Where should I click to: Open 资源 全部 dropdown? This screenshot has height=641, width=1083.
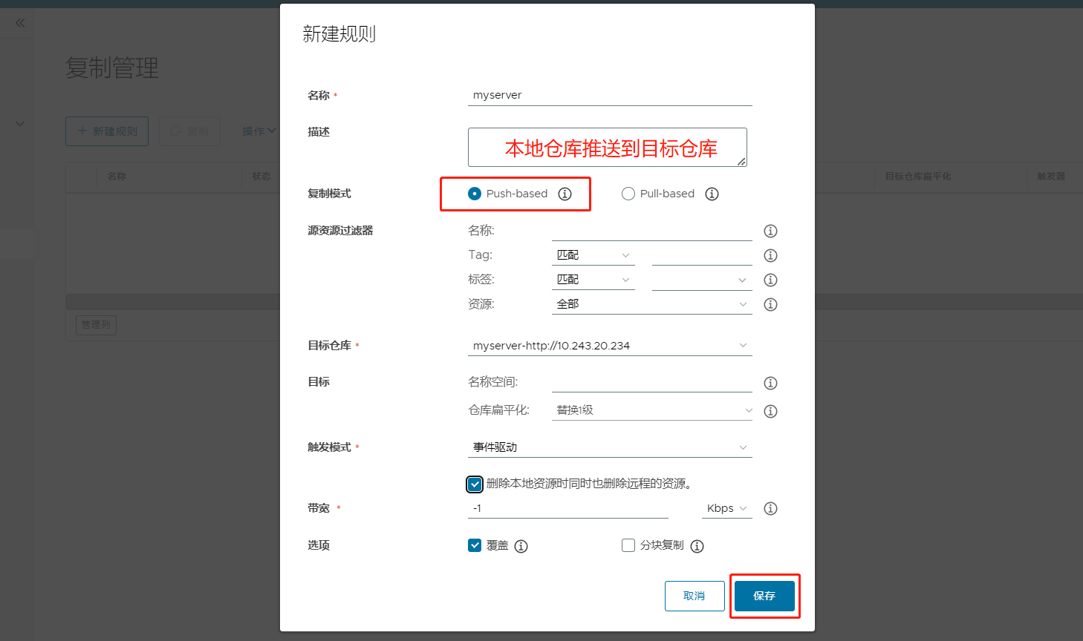[652, 304]
